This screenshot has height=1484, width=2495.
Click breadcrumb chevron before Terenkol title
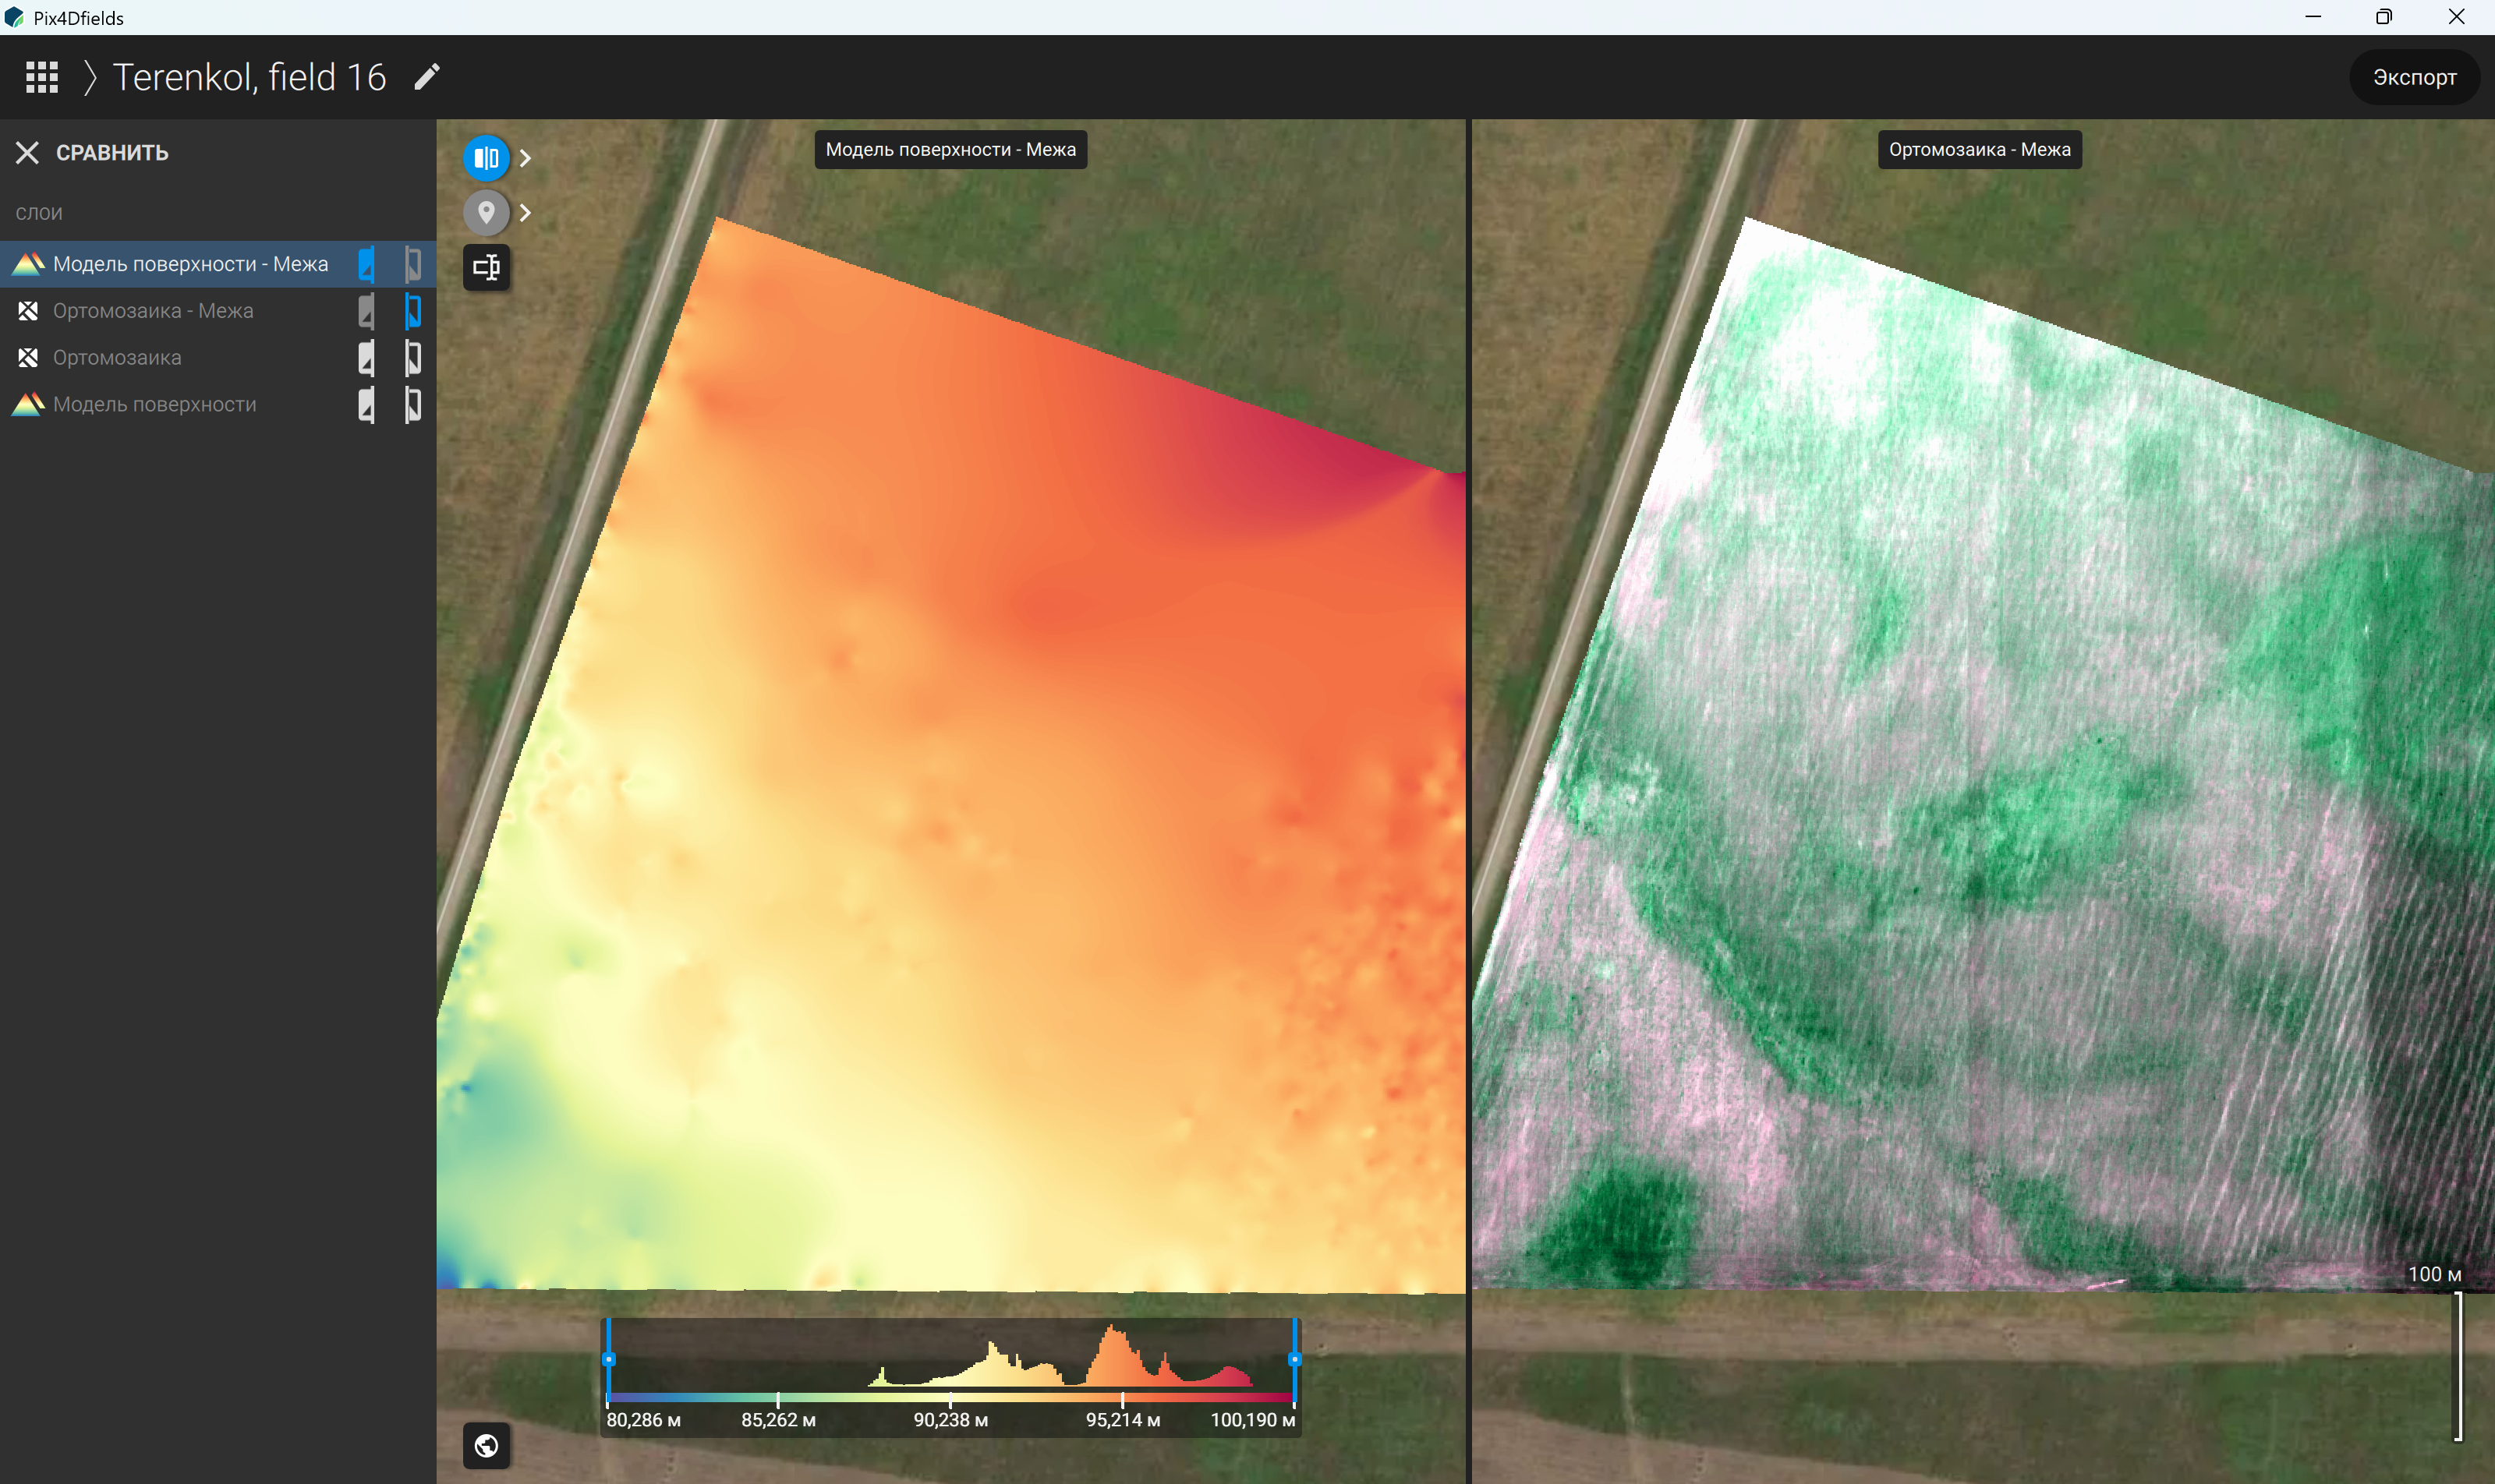[89, 77]
